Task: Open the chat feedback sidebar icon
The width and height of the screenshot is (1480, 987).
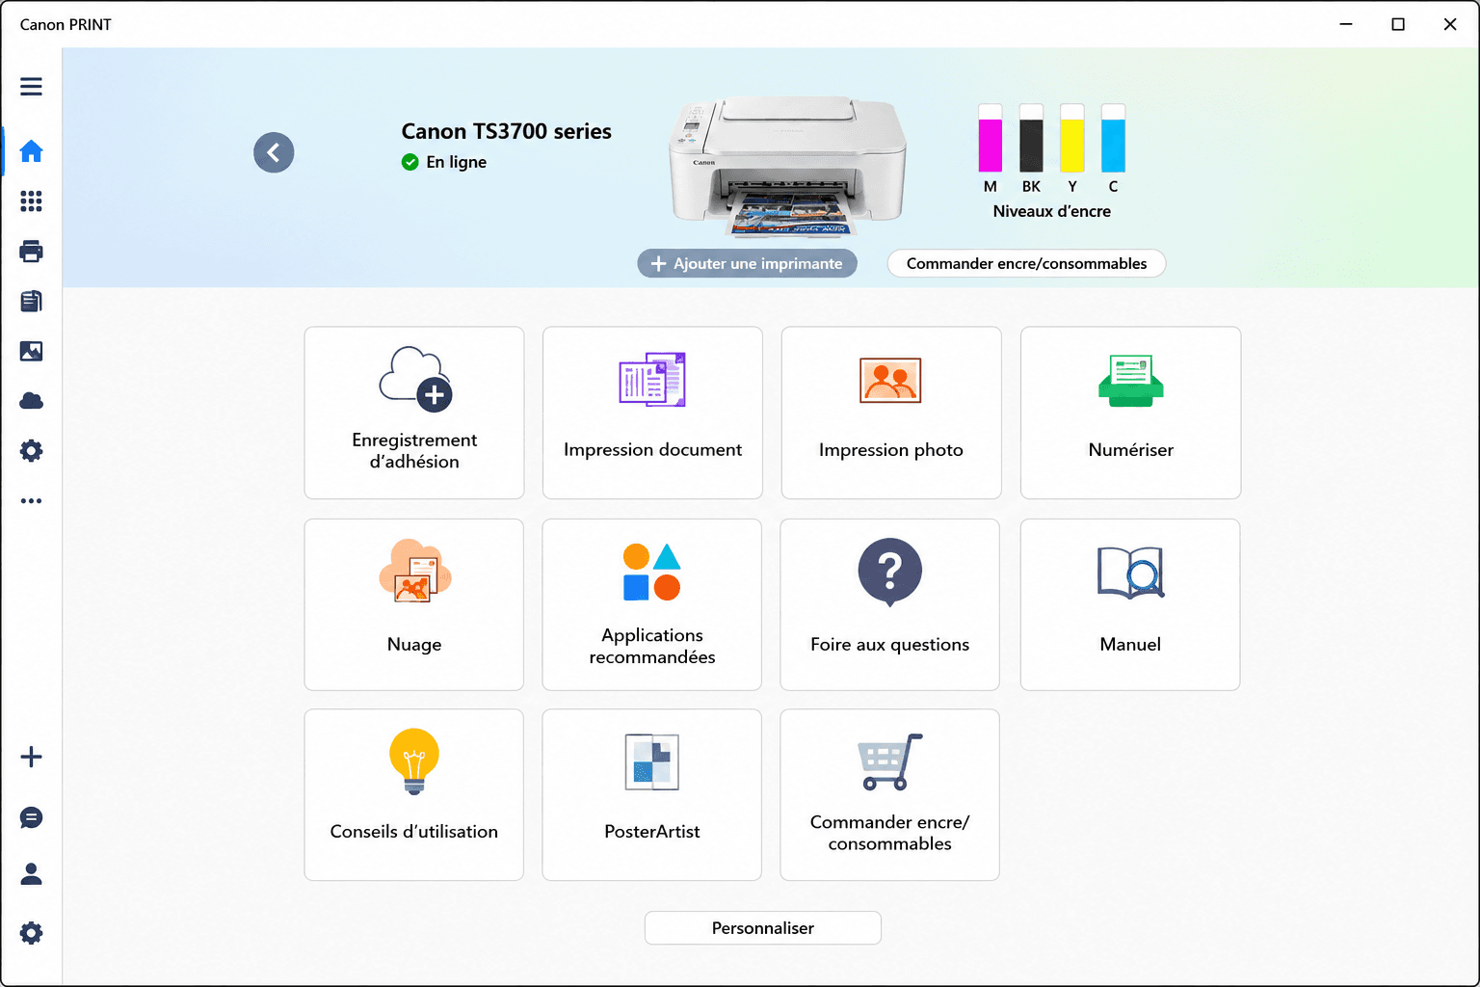Action: pyautogui.click(x=31, y=818)
